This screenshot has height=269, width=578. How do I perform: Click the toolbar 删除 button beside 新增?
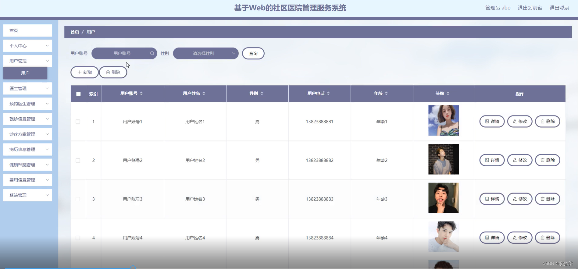113,72
